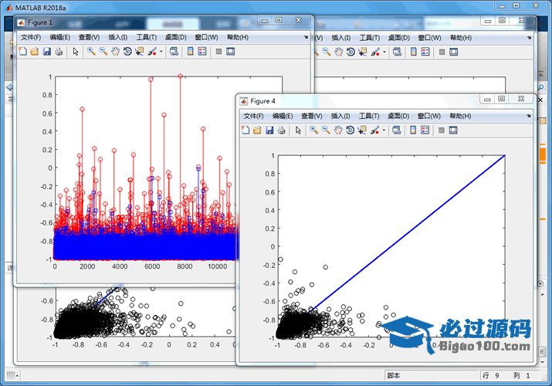This screenshot has height=386, width=552.
Task: Select Pan hand tool in Figure 1
Action: point(115,52)
